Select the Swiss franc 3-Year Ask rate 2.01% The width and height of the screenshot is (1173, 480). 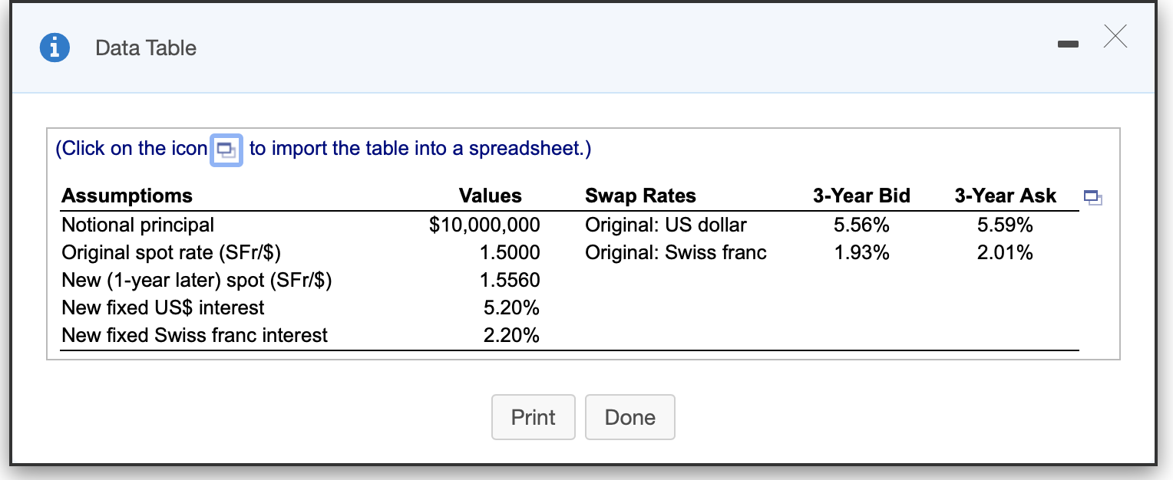coord(1006,252)
